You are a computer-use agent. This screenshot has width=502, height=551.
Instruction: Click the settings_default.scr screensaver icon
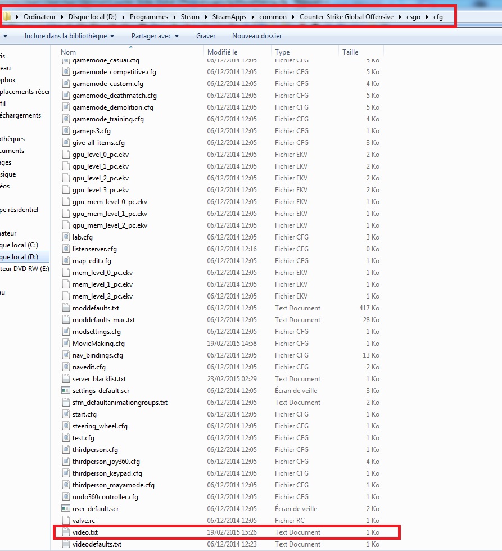tap(66, 390)
